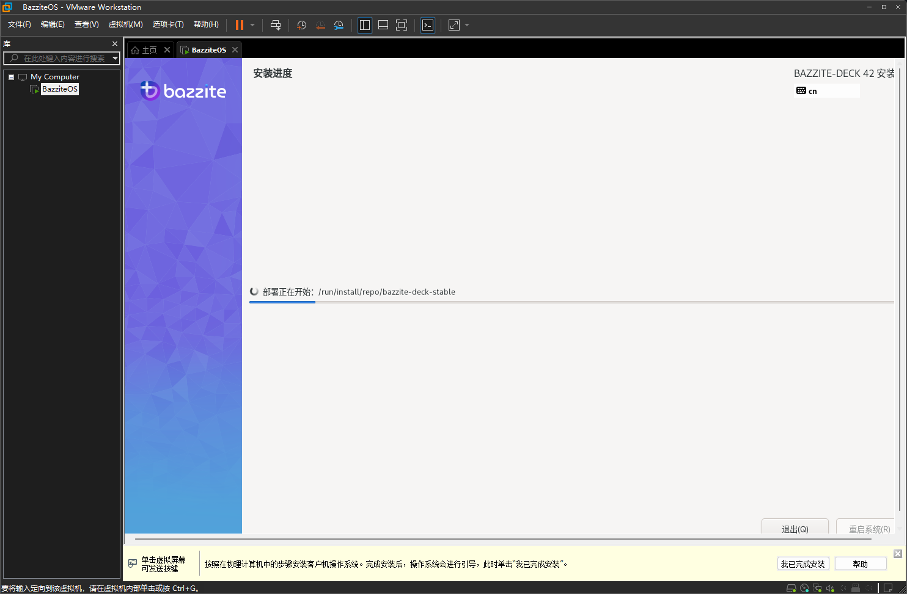Open the 编辑(E) menu
This screenshot has width=907, height=594.
(53, 24)
